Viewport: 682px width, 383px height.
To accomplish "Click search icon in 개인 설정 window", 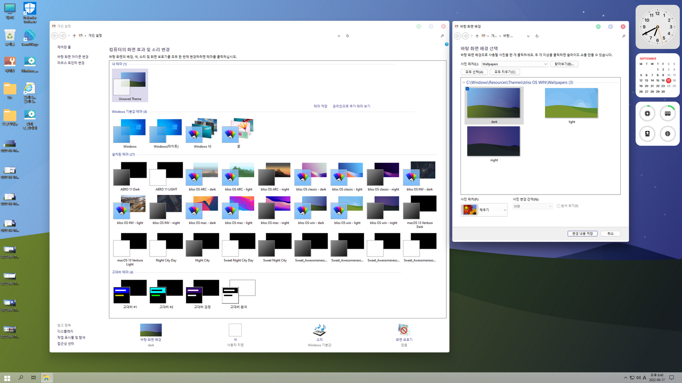I will (x=442, y=36).
